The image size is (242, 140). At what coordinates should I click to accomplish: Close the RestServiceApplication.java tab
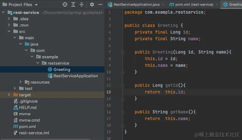coord(163,4)
